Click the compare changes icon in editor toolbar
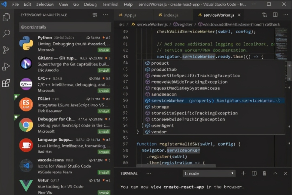Viewport: 292px width, 195px height. click(x=264, y=15)
